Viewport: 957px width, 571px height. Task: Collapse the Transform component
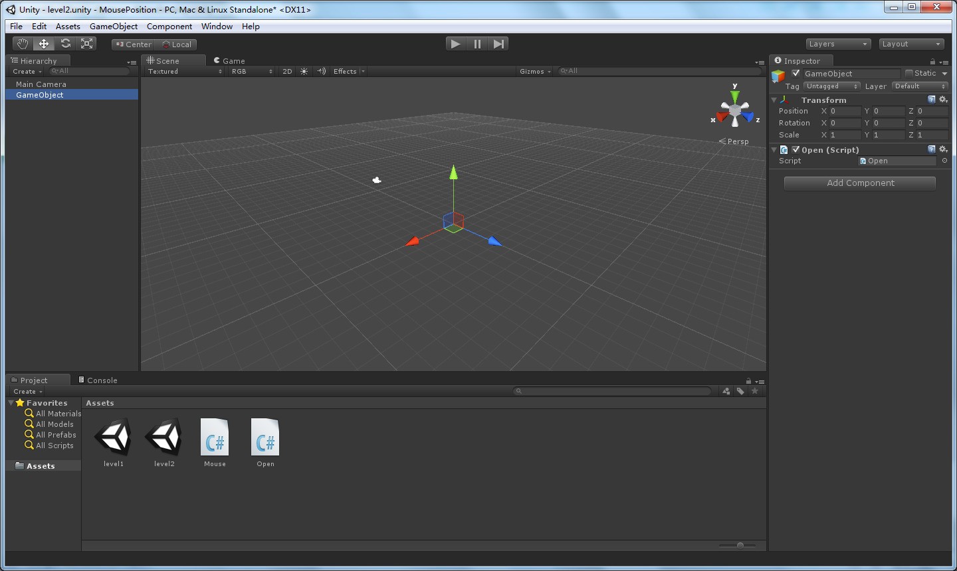[x=774, y=100]
